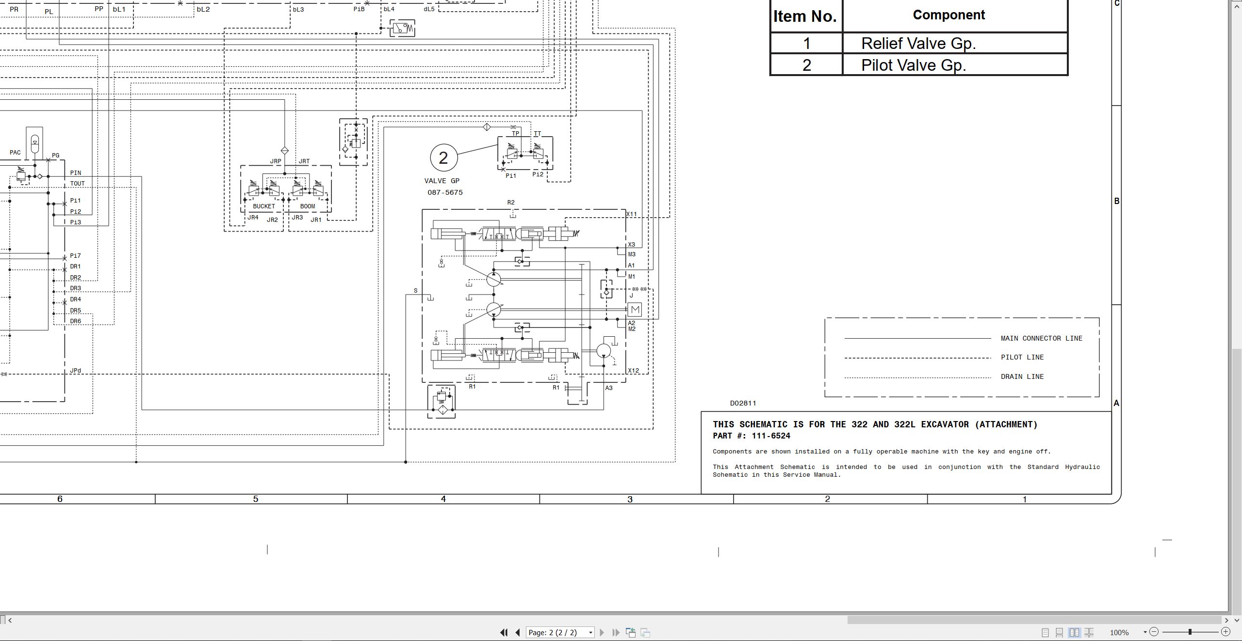Click the 'Pilot Valve Gp.' table cell
The image size is (1242, 641).
[955, 65]
